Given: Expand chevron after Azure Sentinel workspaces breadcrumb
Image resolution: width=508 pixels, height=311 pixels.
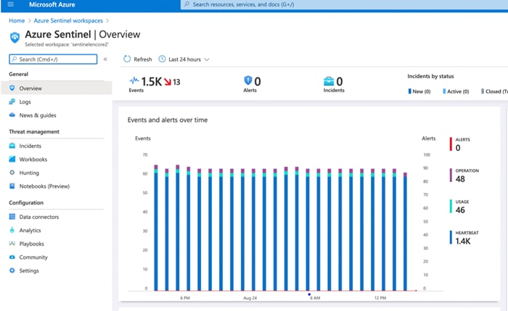Looking at the screenshot, I should (107, 21).
